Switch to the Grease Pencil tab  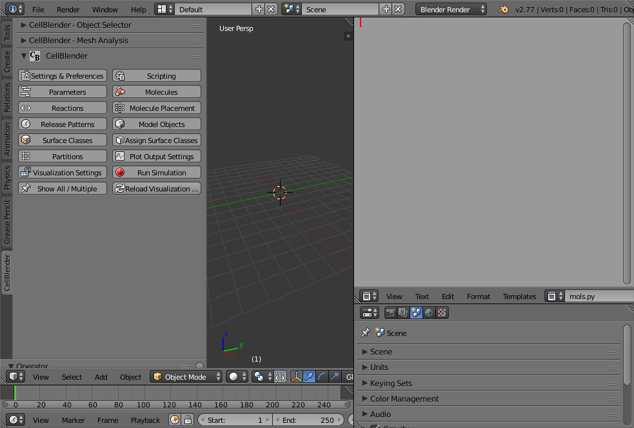[x=7, y=222]
